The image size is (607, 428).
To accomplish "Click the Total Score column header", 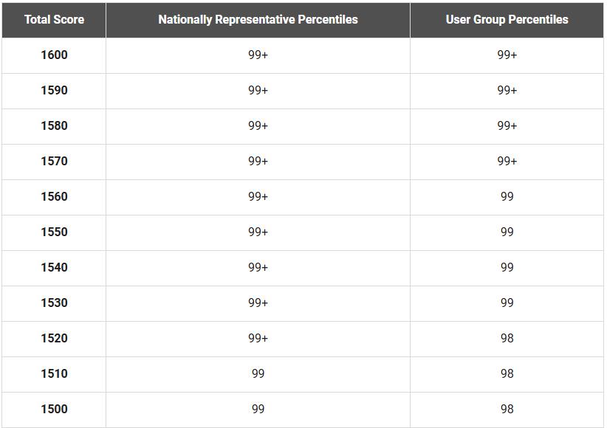I will coord(54,19).
